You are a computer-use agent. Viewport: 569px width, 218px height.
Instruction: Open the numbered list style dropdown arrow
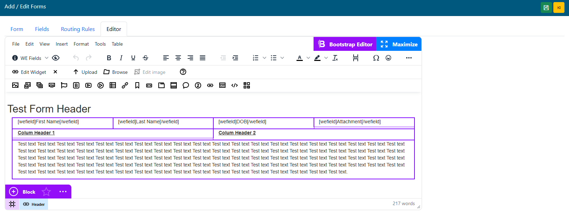coord(264,58)
